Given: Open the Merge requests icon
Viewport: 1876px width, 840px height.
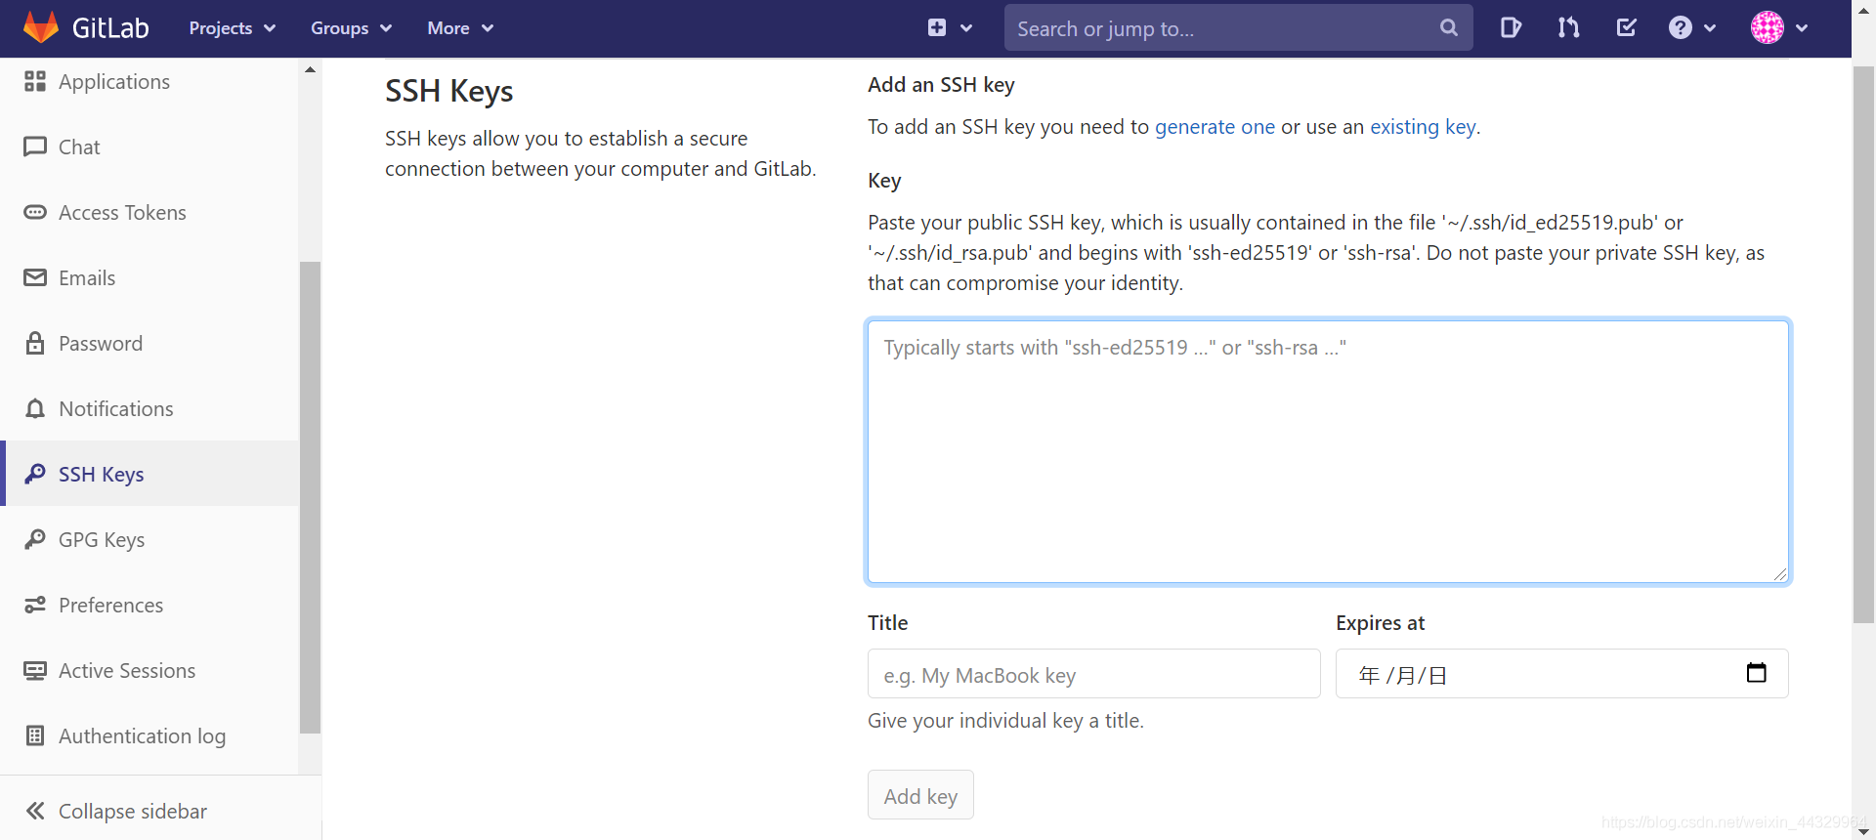Looking at the screenshot, I should (1568, 27).
